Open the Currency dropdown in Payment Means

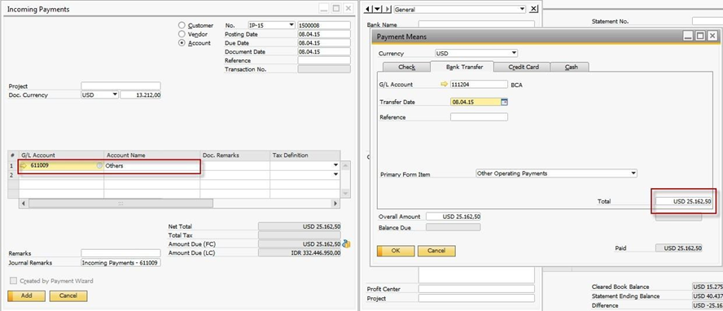(x=514, y=54)
